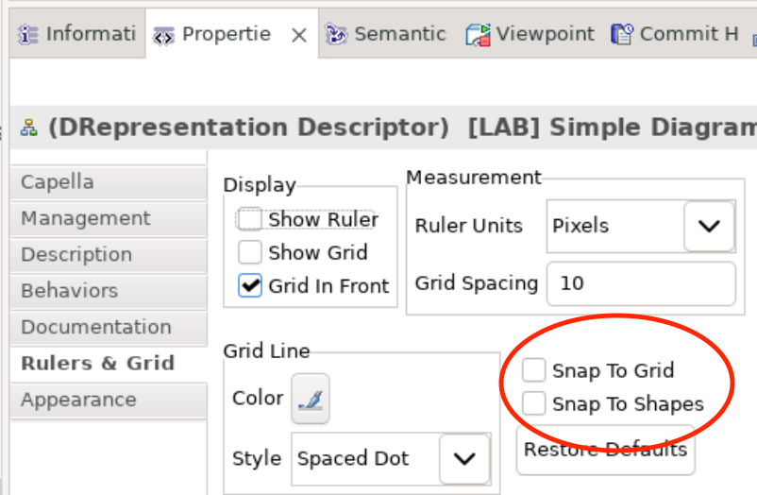Tick the Snap To Shapes checkbox

(x=534, y=403)
